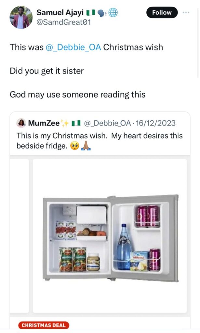Screen dimensions: 200x333
Task: Follow Samuel Ajayi
Action: (162, 12)
